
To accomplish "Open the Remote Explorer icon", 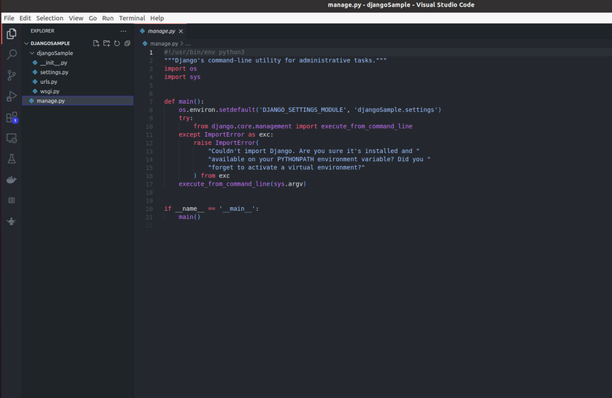I will [x=12, y=138].
